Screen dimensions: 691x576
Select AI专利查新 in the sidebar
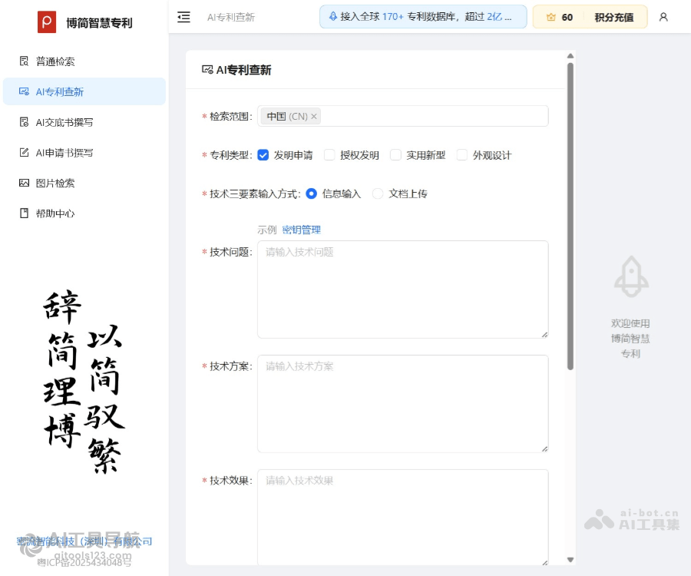[x=84, y=91]
